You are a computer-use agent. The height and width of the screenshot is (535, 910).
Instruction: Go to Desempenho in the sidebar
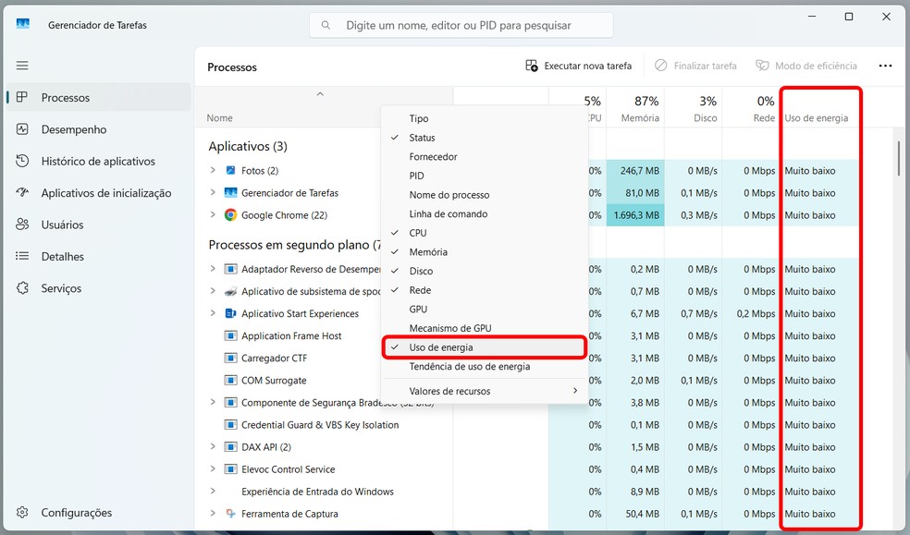click(x=74, y=129)
